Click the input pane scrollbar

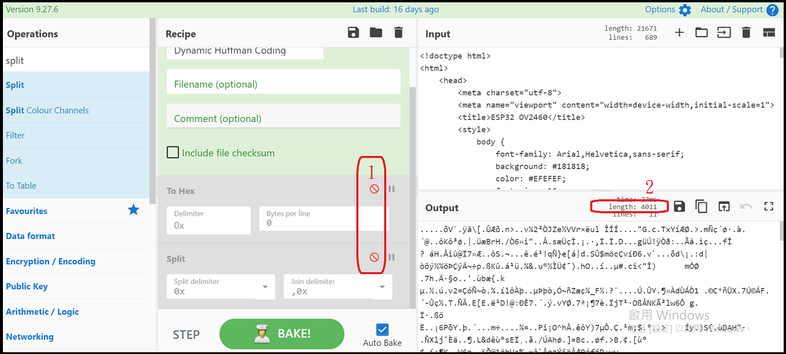(782, 53)
